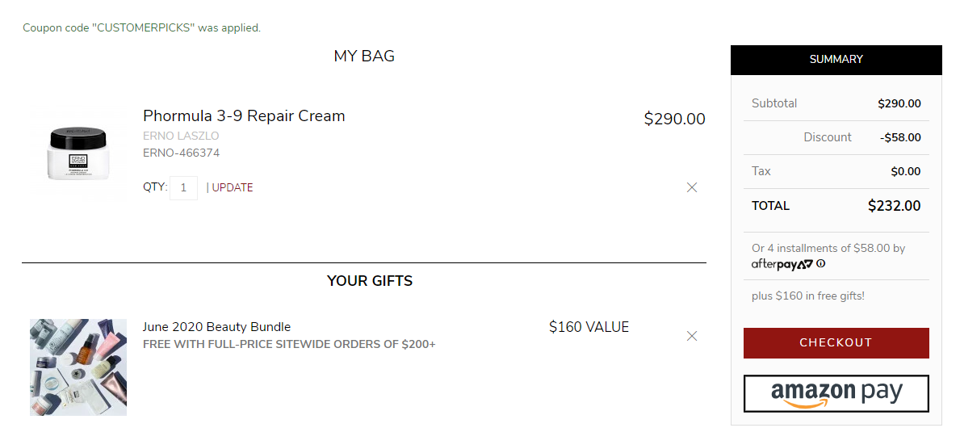Click the ERNO LASZLO brand name
Viewport: 960px width, 432px height.
click(181, 136)
